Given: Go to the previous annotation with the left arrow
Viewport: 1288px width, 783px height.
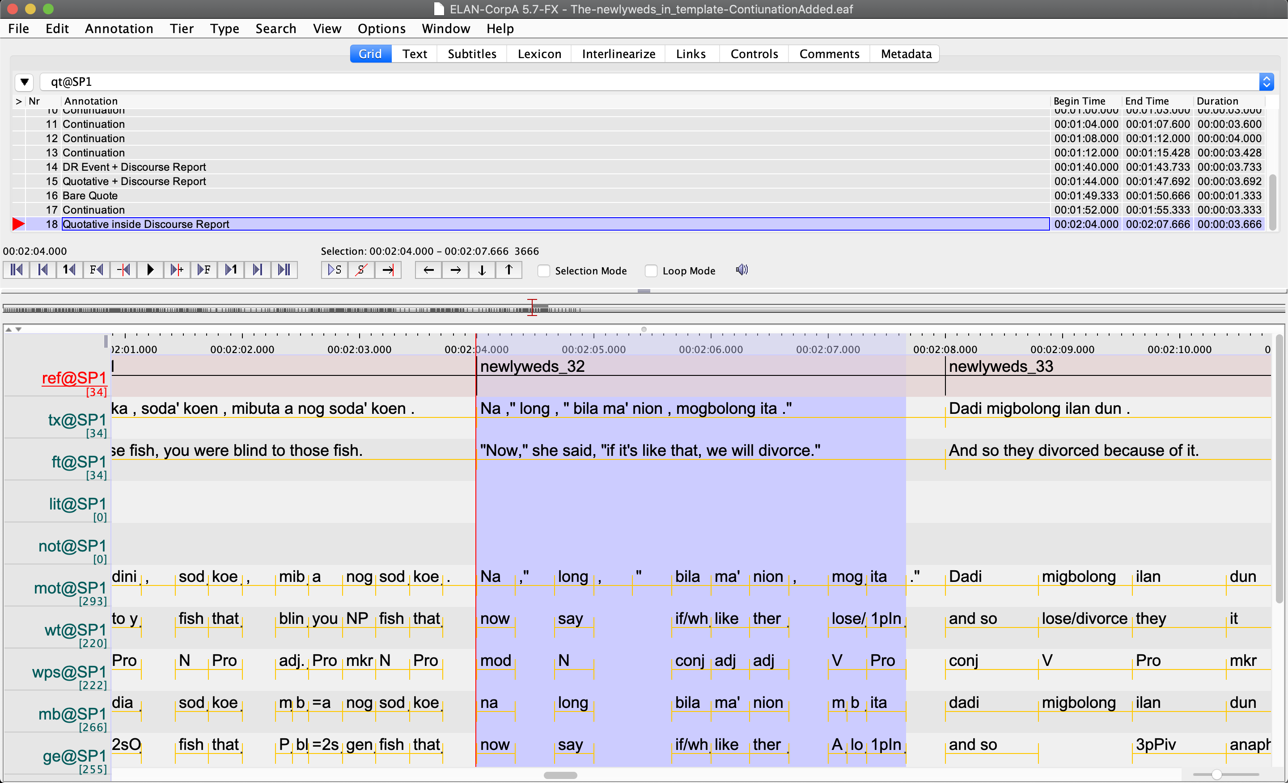Looking at the screenshot, I should coord(428,270).
